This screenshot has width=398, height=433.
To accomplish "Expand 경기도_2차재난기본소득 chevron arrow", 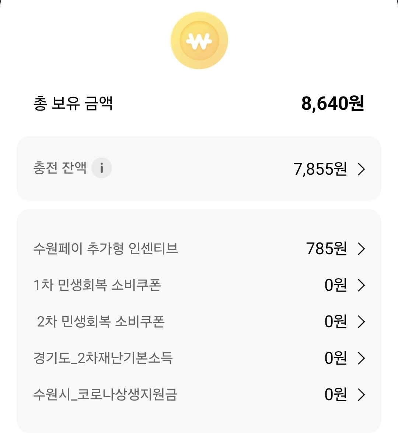I will [x=362, y=358].
